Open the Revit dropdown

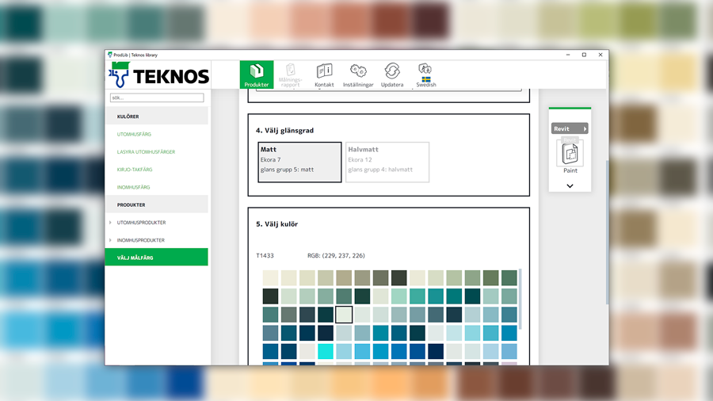[x=570, y=128]
